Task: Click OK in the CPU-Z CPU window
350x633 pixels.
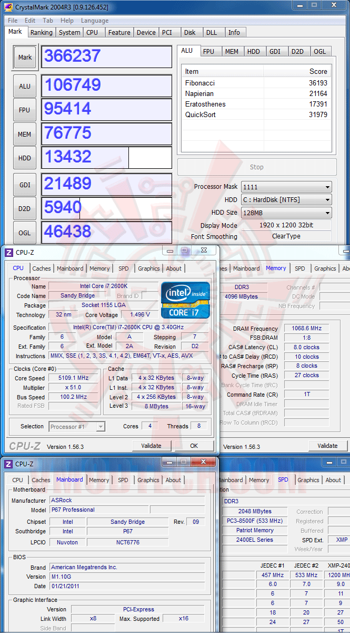Action: point(194,446)
